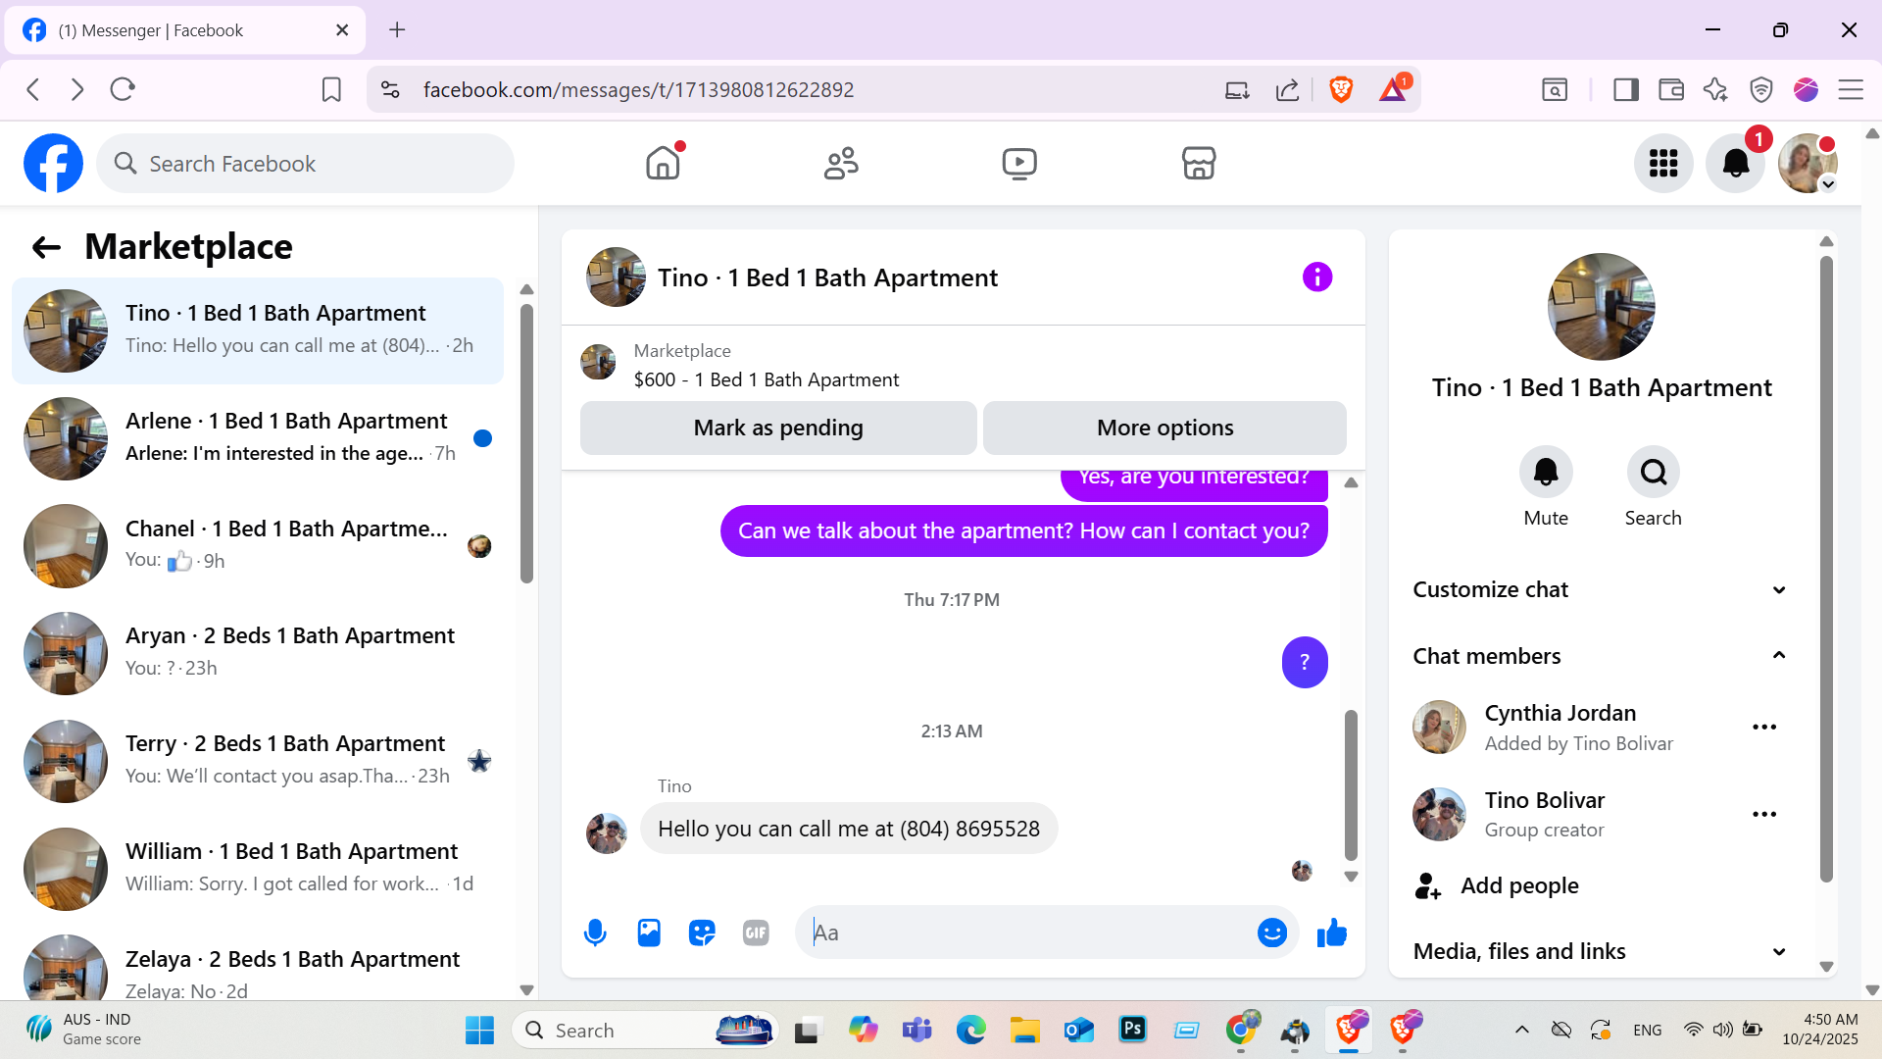Go back using the Marketplace back arrow
Screen dimensions: 1882x1059
coord(46,247)
